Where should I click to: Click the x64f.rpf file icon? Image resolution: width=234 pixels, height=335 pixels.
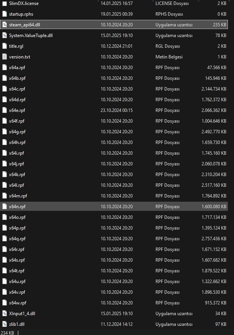click(x=5, y=121)
